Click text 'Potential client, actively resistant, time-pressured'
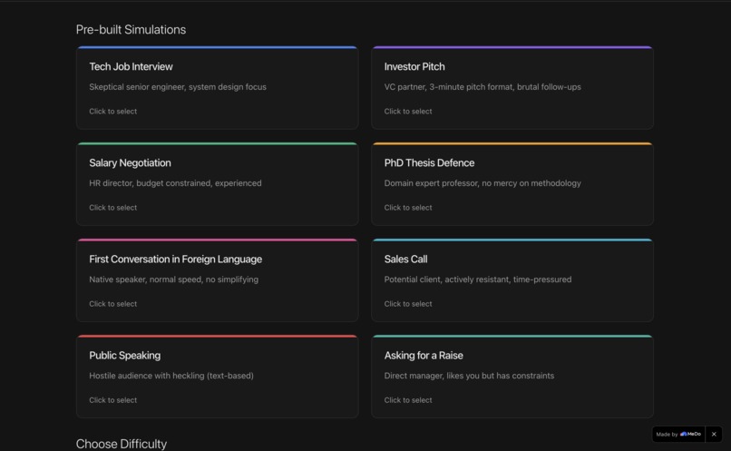This screenshot has height=451, width=731. [478, 279]
